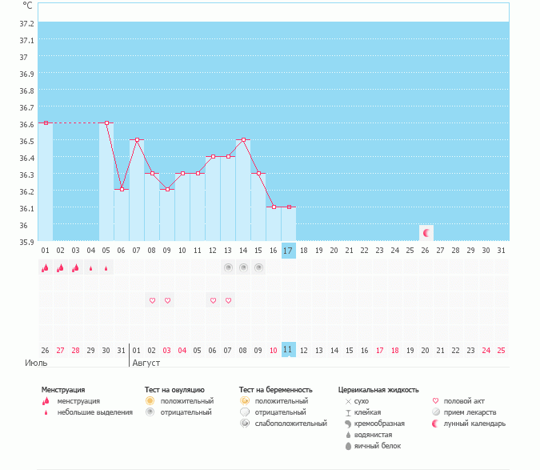Select the negative ovulation test icon on day 13
The width and height of the screenshot is (540, 470).
tap(228, 267)
